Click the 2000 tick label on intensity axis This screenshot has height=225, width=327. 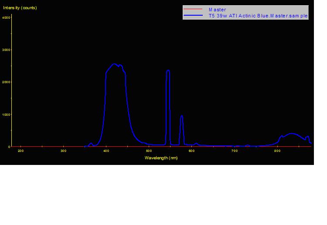coord(6,82)
